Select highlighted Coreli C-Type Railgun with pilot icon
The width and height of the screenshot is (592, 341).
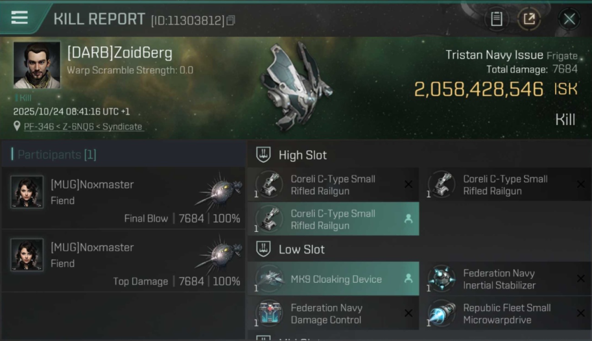(x=333, y=219)
